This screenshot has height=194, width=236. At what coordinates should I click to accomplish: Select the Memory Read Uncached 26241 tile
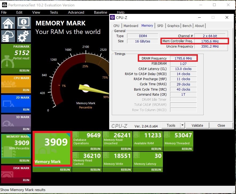[x=117, y=139]
